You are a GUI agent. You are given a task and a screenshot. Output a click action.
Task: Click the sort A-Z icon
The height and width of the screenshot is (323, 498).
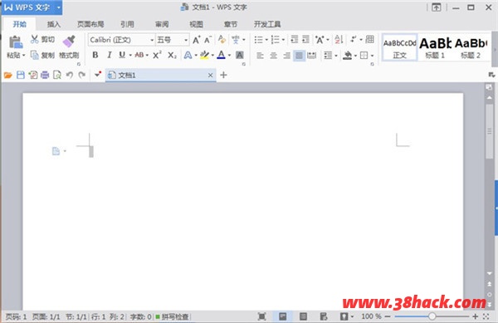(x=339, y=39)
